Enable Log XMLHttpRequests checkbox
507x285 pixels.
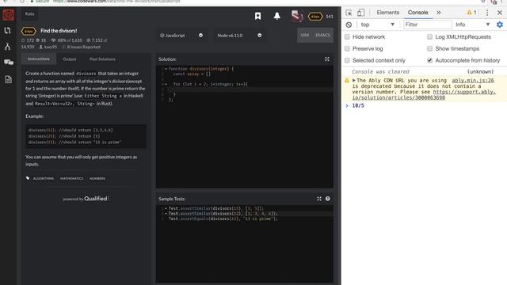pyautogui.click(x=429, y=37)
